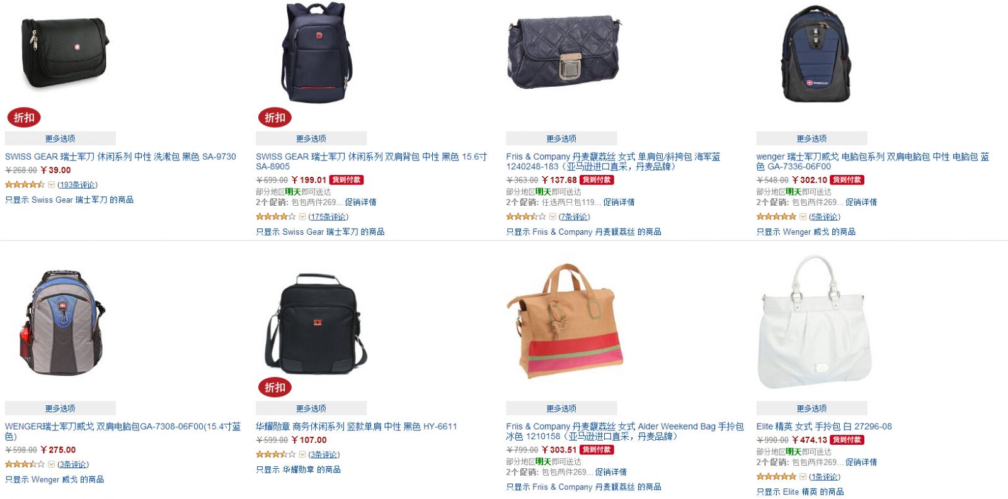Click 货到付款 badge next to ¥199.01 price
This screenshot has width=1008, height=499.
346,180
